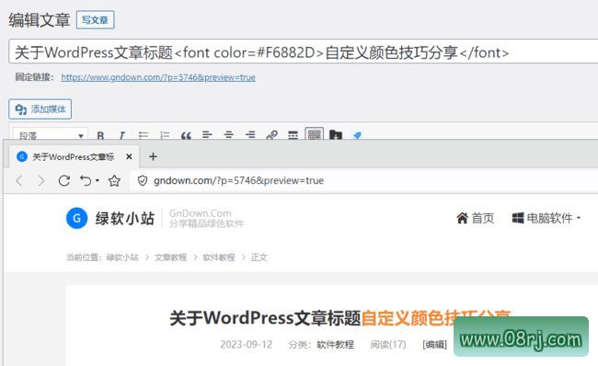Align text center in editor
The width and height of the screenshot is (598, 366).
pos(228,134)
